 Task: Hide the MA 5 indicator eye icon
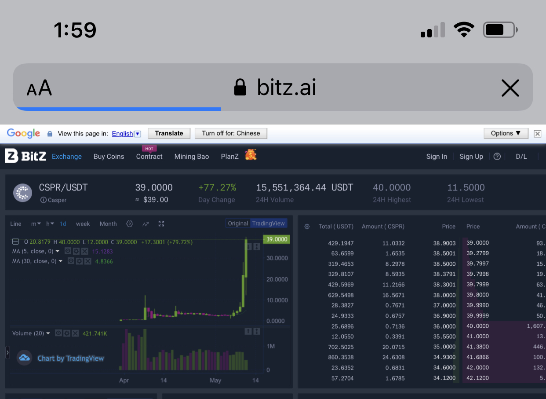coord(68,251)
